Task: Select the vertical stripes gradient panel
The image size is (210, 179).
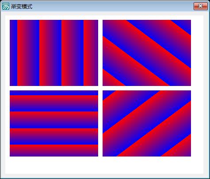Action: [54, 53]
